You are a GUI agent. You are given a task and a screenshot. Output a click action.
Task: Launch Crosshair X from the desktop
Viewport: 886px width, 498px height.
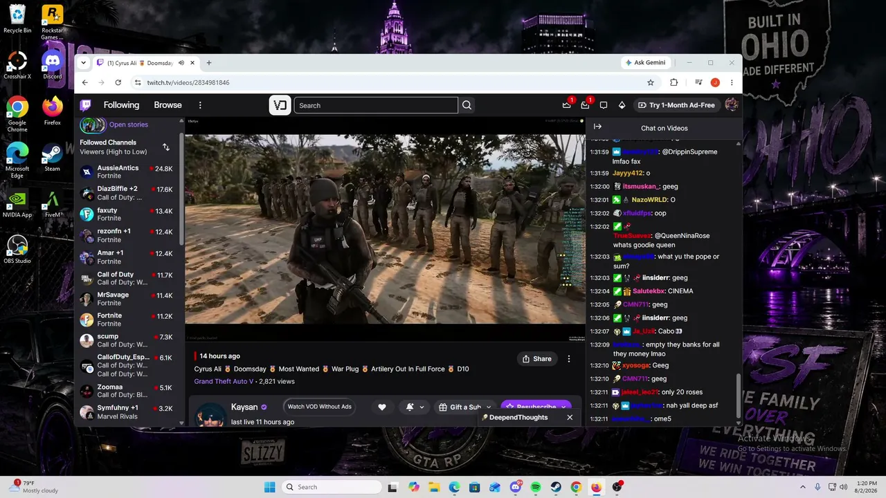pos(17,65)
